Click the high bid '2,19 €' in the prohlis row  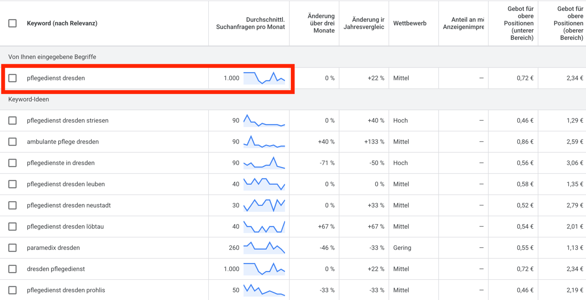point(575,290)
